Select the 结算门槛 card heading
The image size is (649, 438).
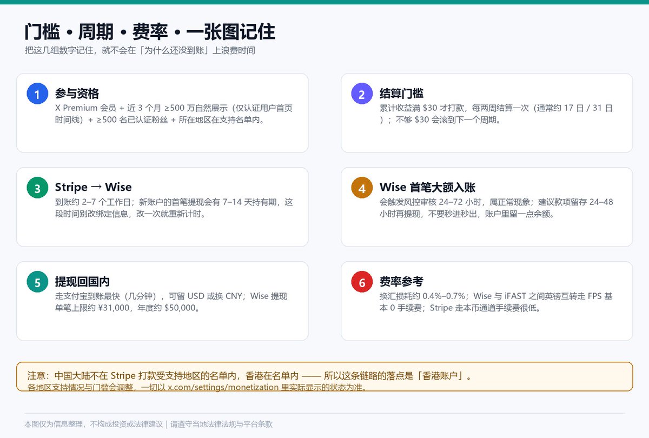402,94
